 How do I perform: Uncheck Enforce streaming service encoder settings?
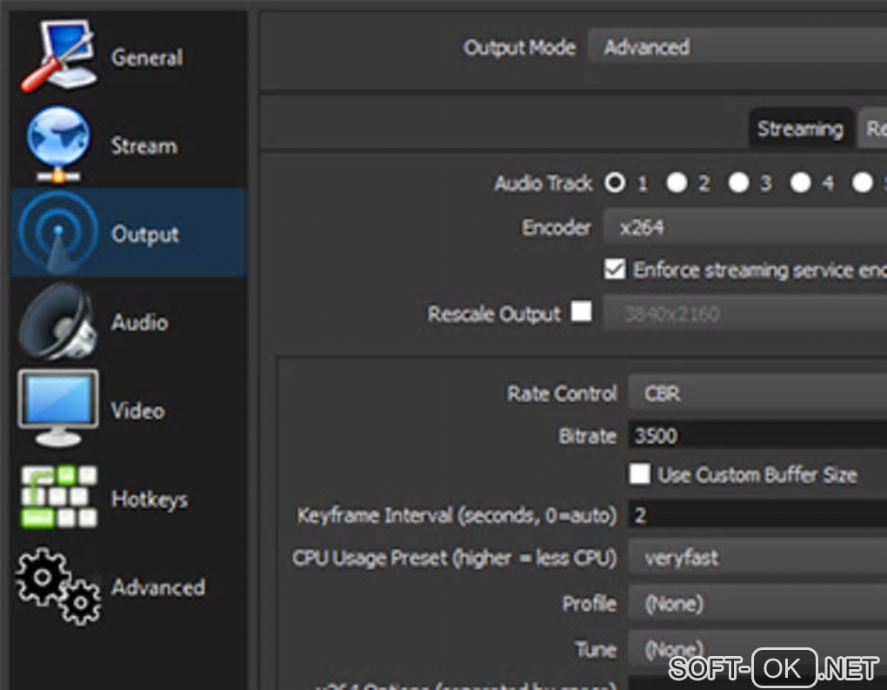[x=615, y=270]
